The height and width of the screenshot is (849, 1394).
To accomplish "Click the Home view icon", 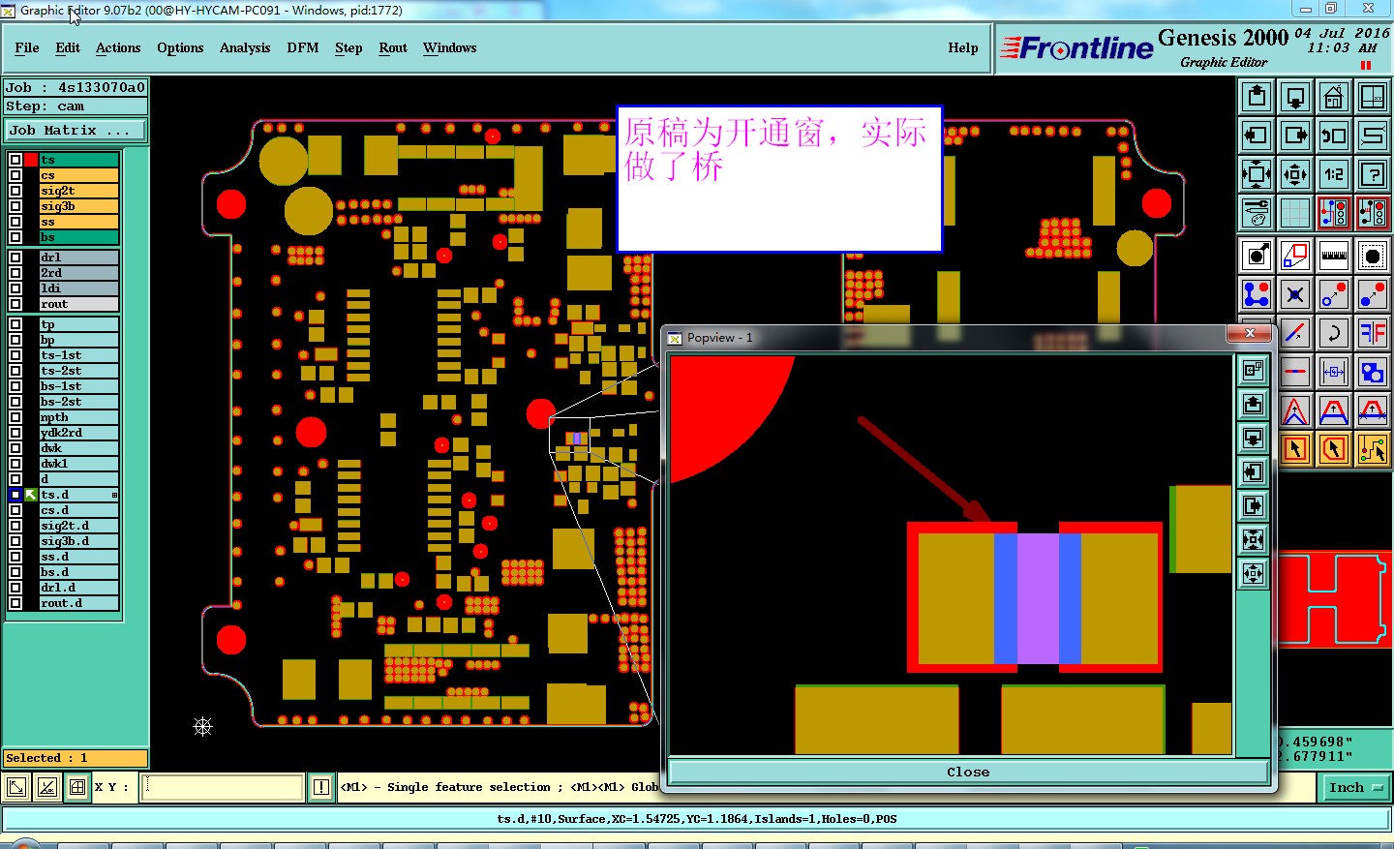I will (1333, 97).
